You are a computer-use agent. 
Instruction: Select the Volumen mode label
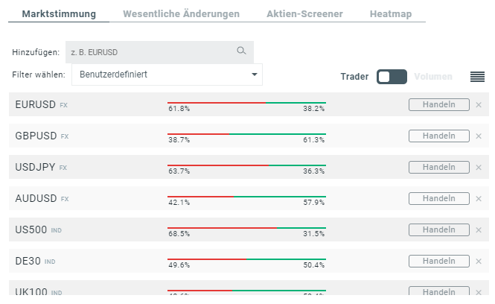pos(433,77)
